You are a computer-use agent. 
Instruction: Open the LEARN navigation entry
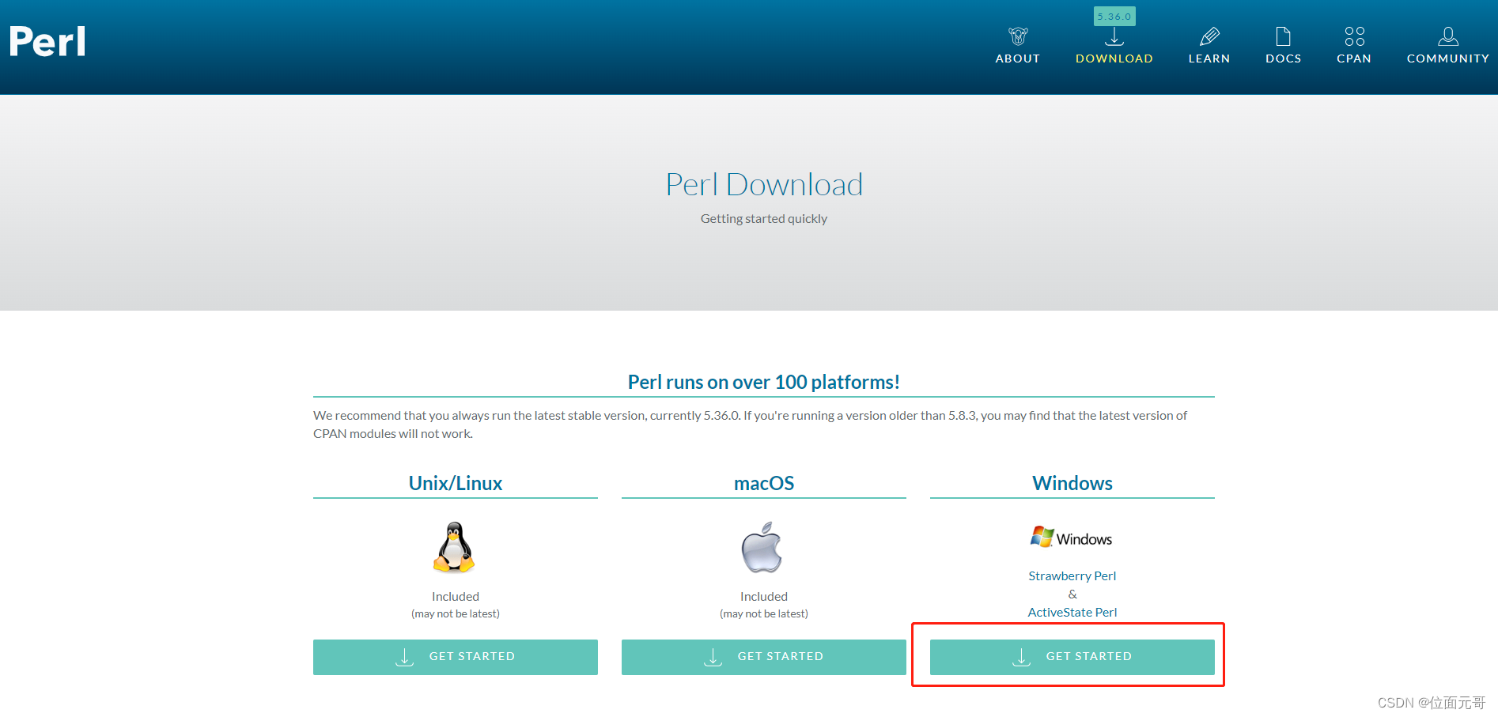1209,58
